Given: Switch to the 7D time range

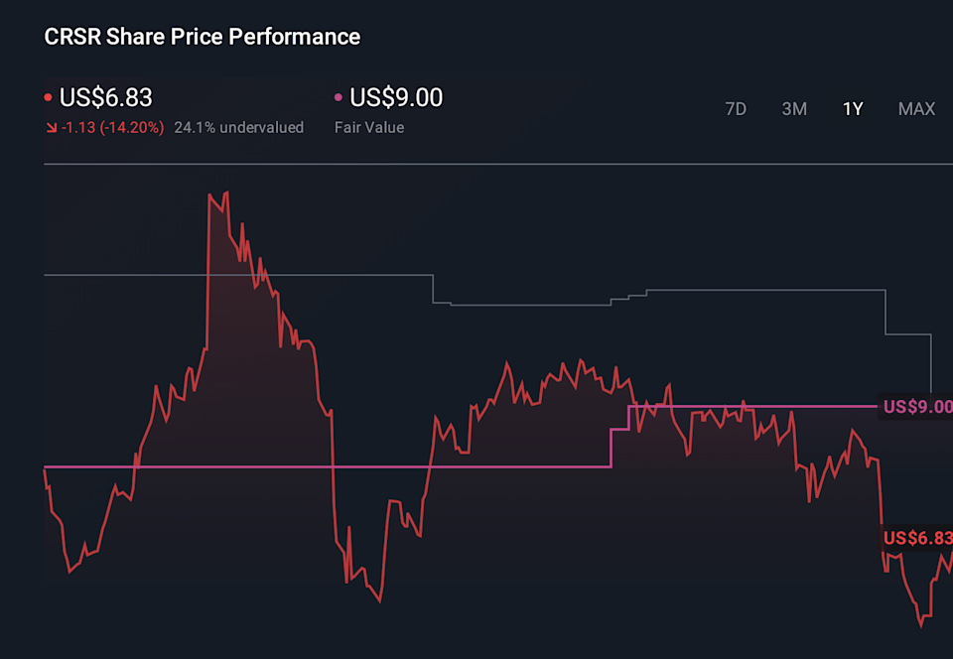Looking at the screenshot, I should pyautogui.click(x=736, y=109).
